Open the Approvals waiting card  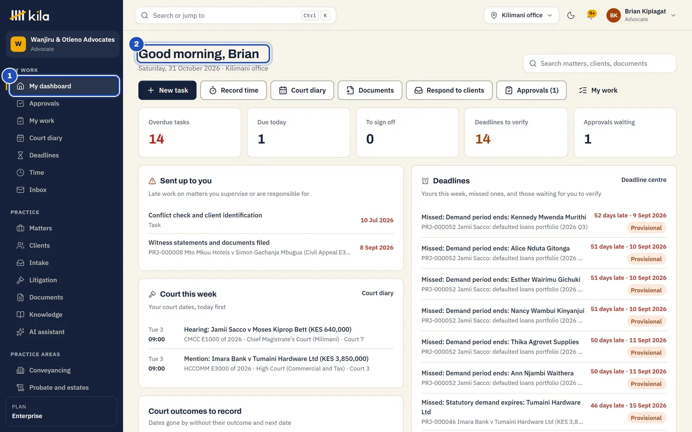click(x=625, y=132)
